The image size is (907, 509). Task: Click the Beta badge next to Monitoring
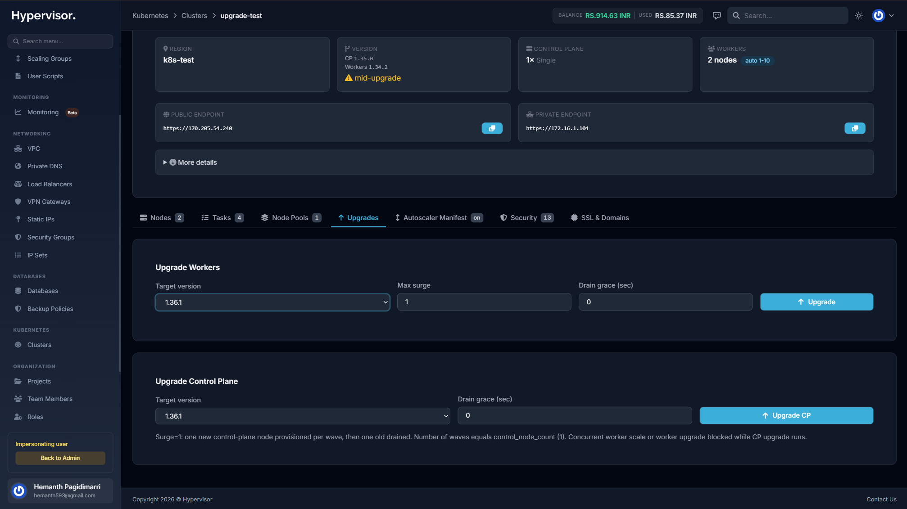click(72, 113)
